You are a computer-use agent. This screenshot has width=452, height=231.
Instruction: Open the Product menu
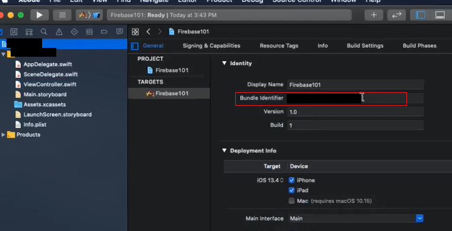pos(219,1)
